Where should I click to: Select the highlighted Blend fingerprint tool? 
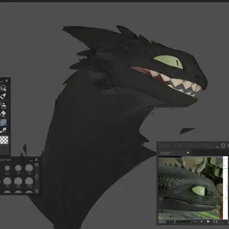pyautogui.click(x=3, y=122)
